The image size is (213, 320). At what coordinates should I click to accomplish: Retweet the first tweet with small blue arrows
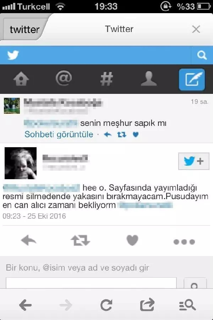click(122, 134)
